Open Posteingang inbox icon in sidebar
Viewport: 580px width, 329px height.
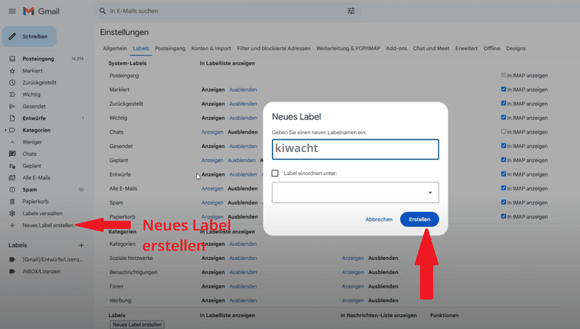click(x=13, y=59)
